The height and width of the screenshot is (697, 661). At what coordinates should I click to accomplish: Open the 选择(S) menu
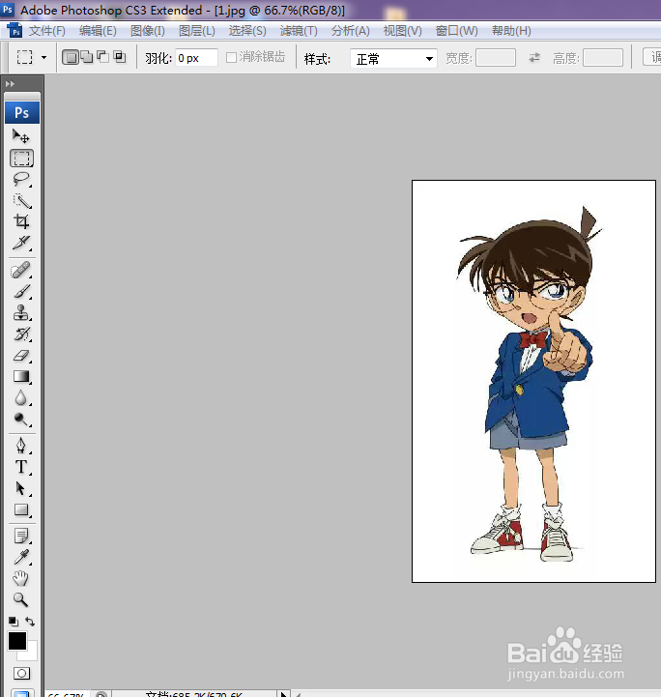pos(247,31)
